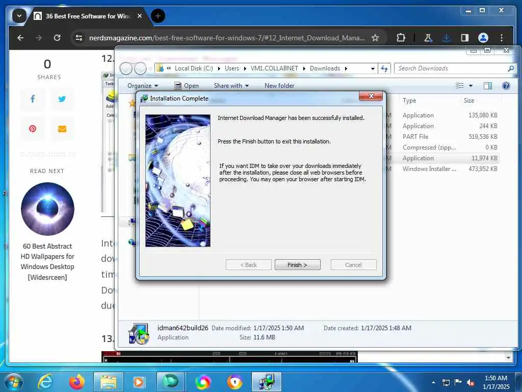Refresh Explorer address bar button
522x392 pixels.
point(384,68)
